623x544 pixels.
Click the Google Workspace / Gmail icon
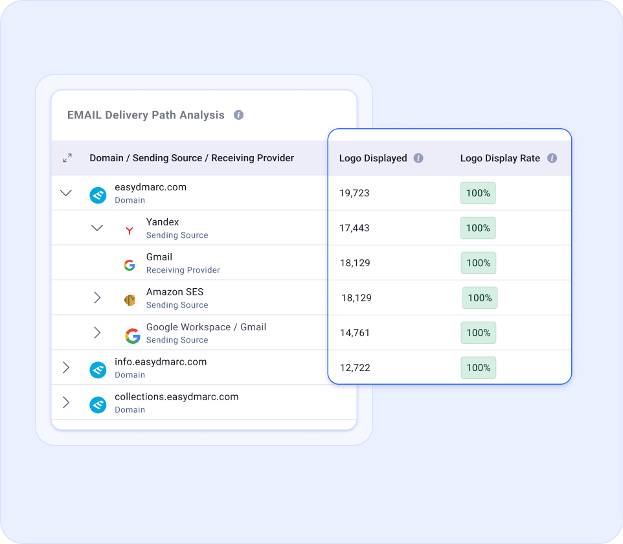tap(133, 335)
